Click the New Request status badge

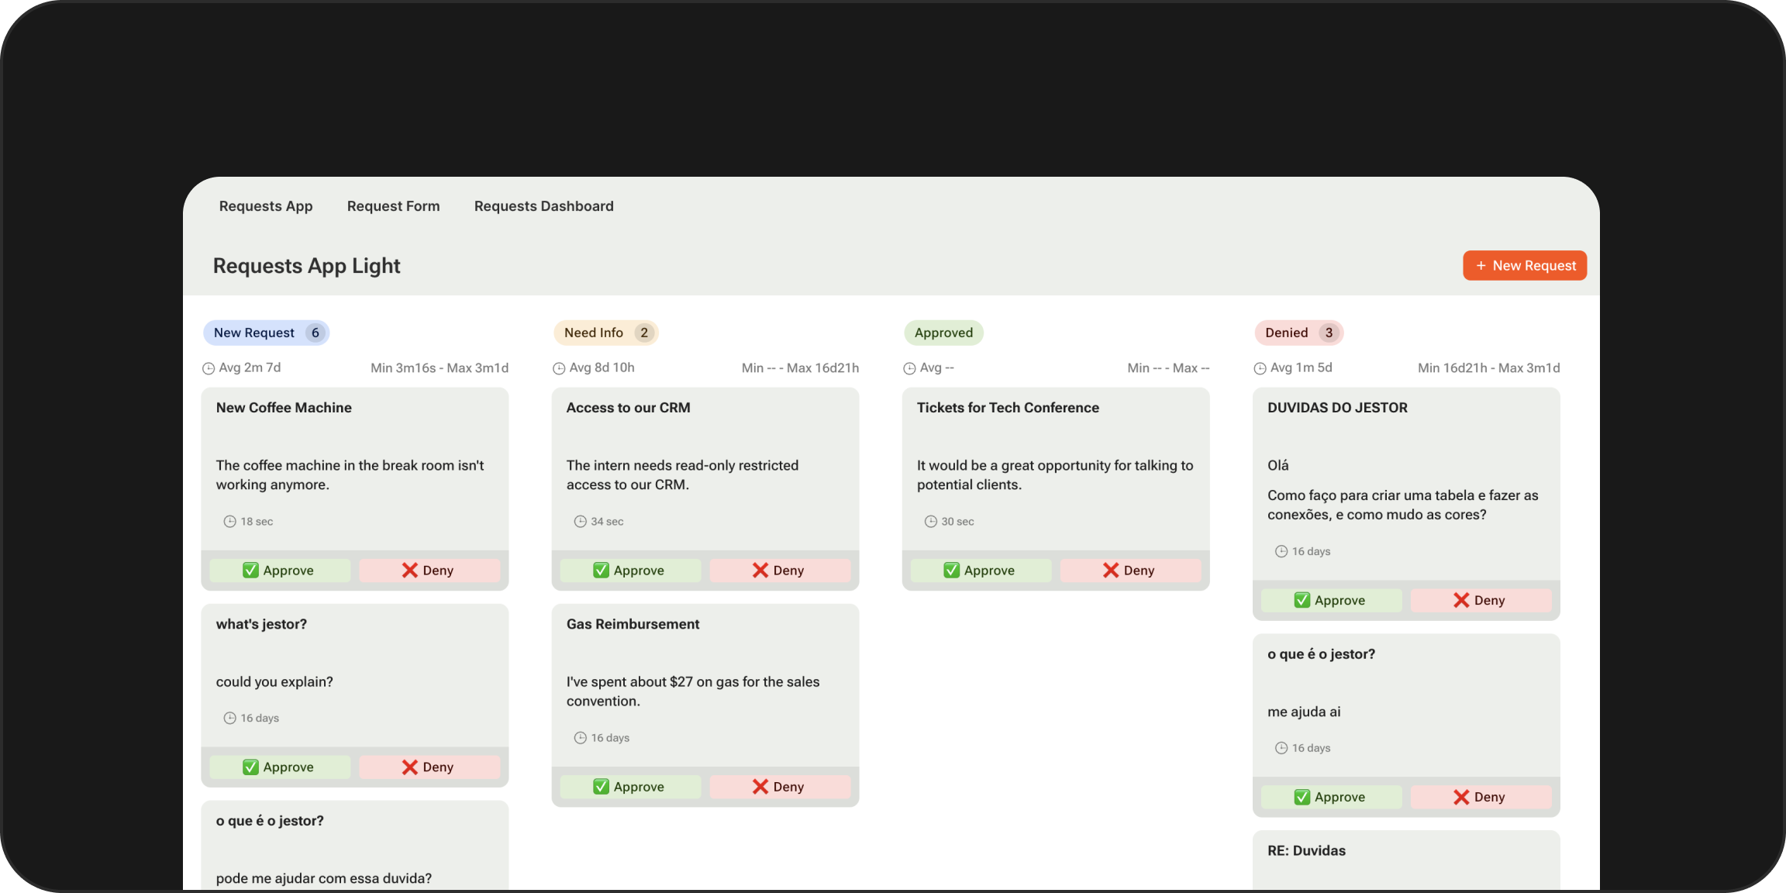pyautogui.click(x=256, y=332)
